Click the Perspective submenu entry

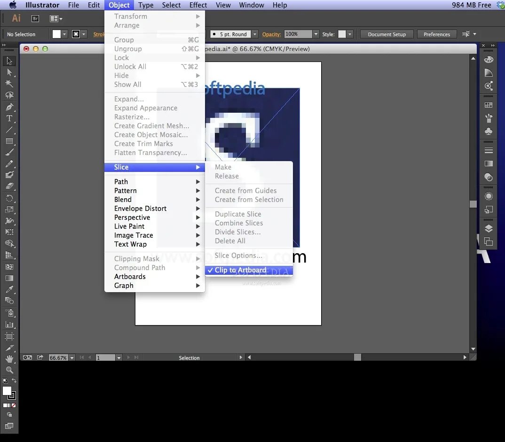click(x=155, y=217)
